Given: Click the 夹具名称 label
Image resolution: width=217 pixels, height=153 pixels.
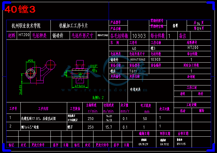Looking at the screenshot, I should [x=135, y=76].
